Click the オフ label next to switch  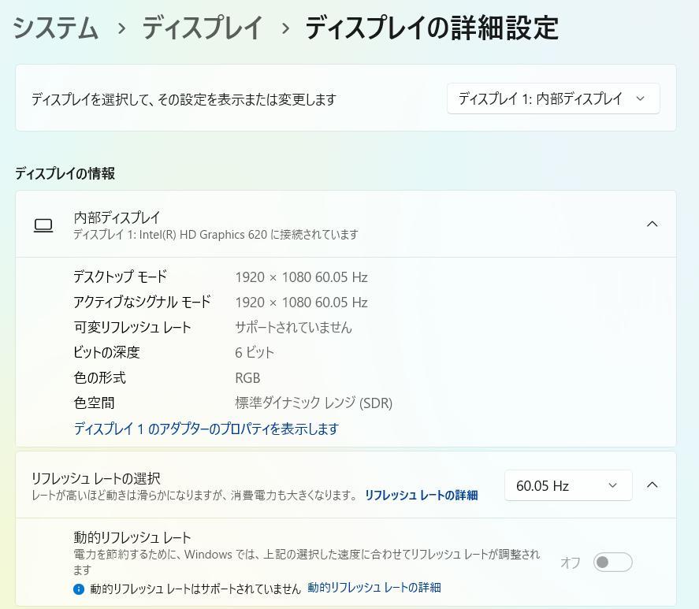(571, 563)
